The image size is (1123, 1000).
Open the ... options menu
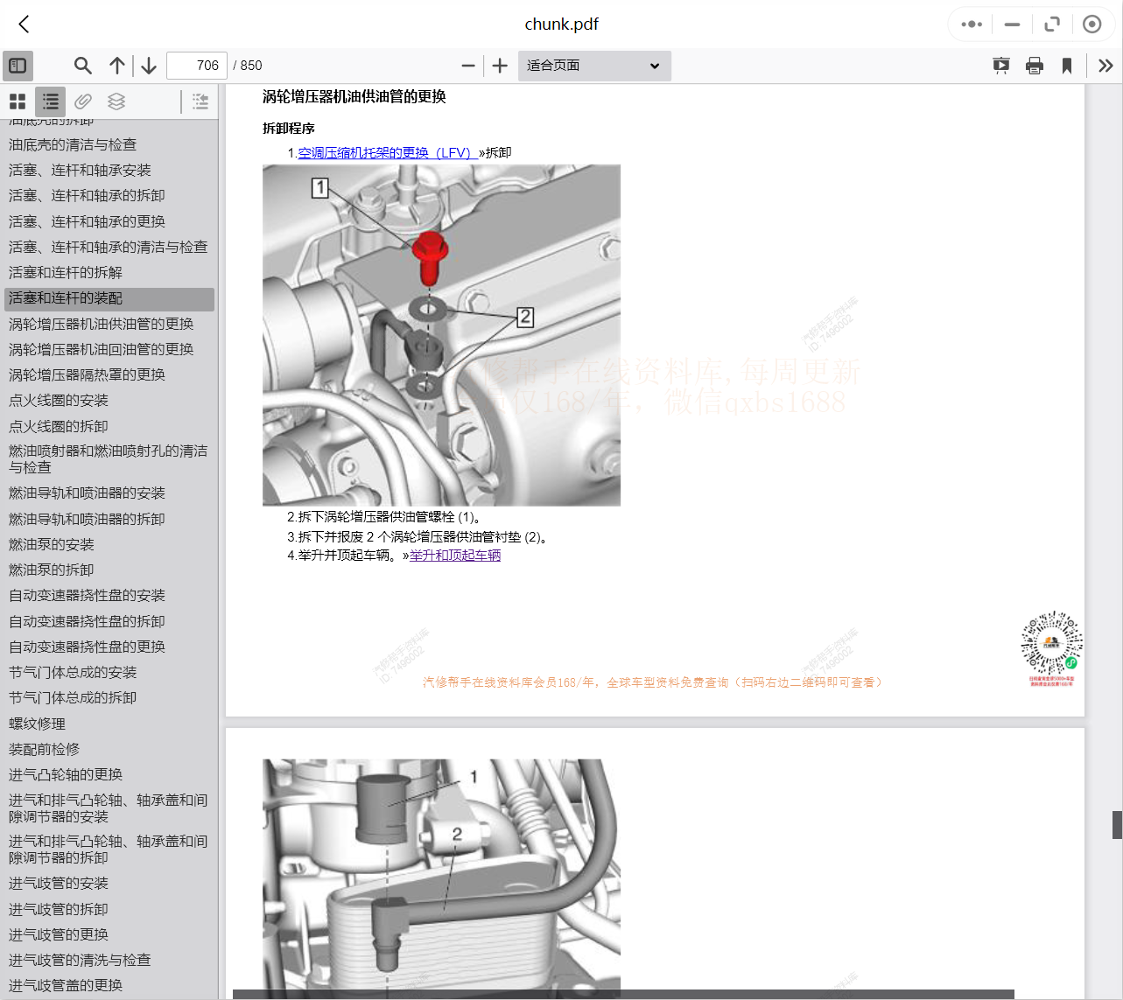(970, 24)
